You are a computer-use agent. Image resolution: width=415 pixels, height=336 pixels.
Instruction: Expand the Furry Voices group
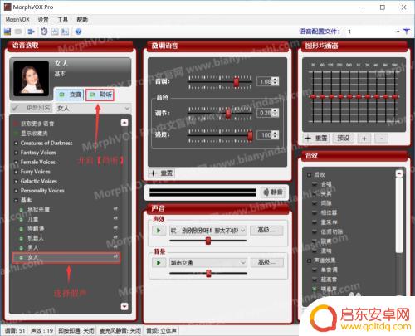point(16,172)
